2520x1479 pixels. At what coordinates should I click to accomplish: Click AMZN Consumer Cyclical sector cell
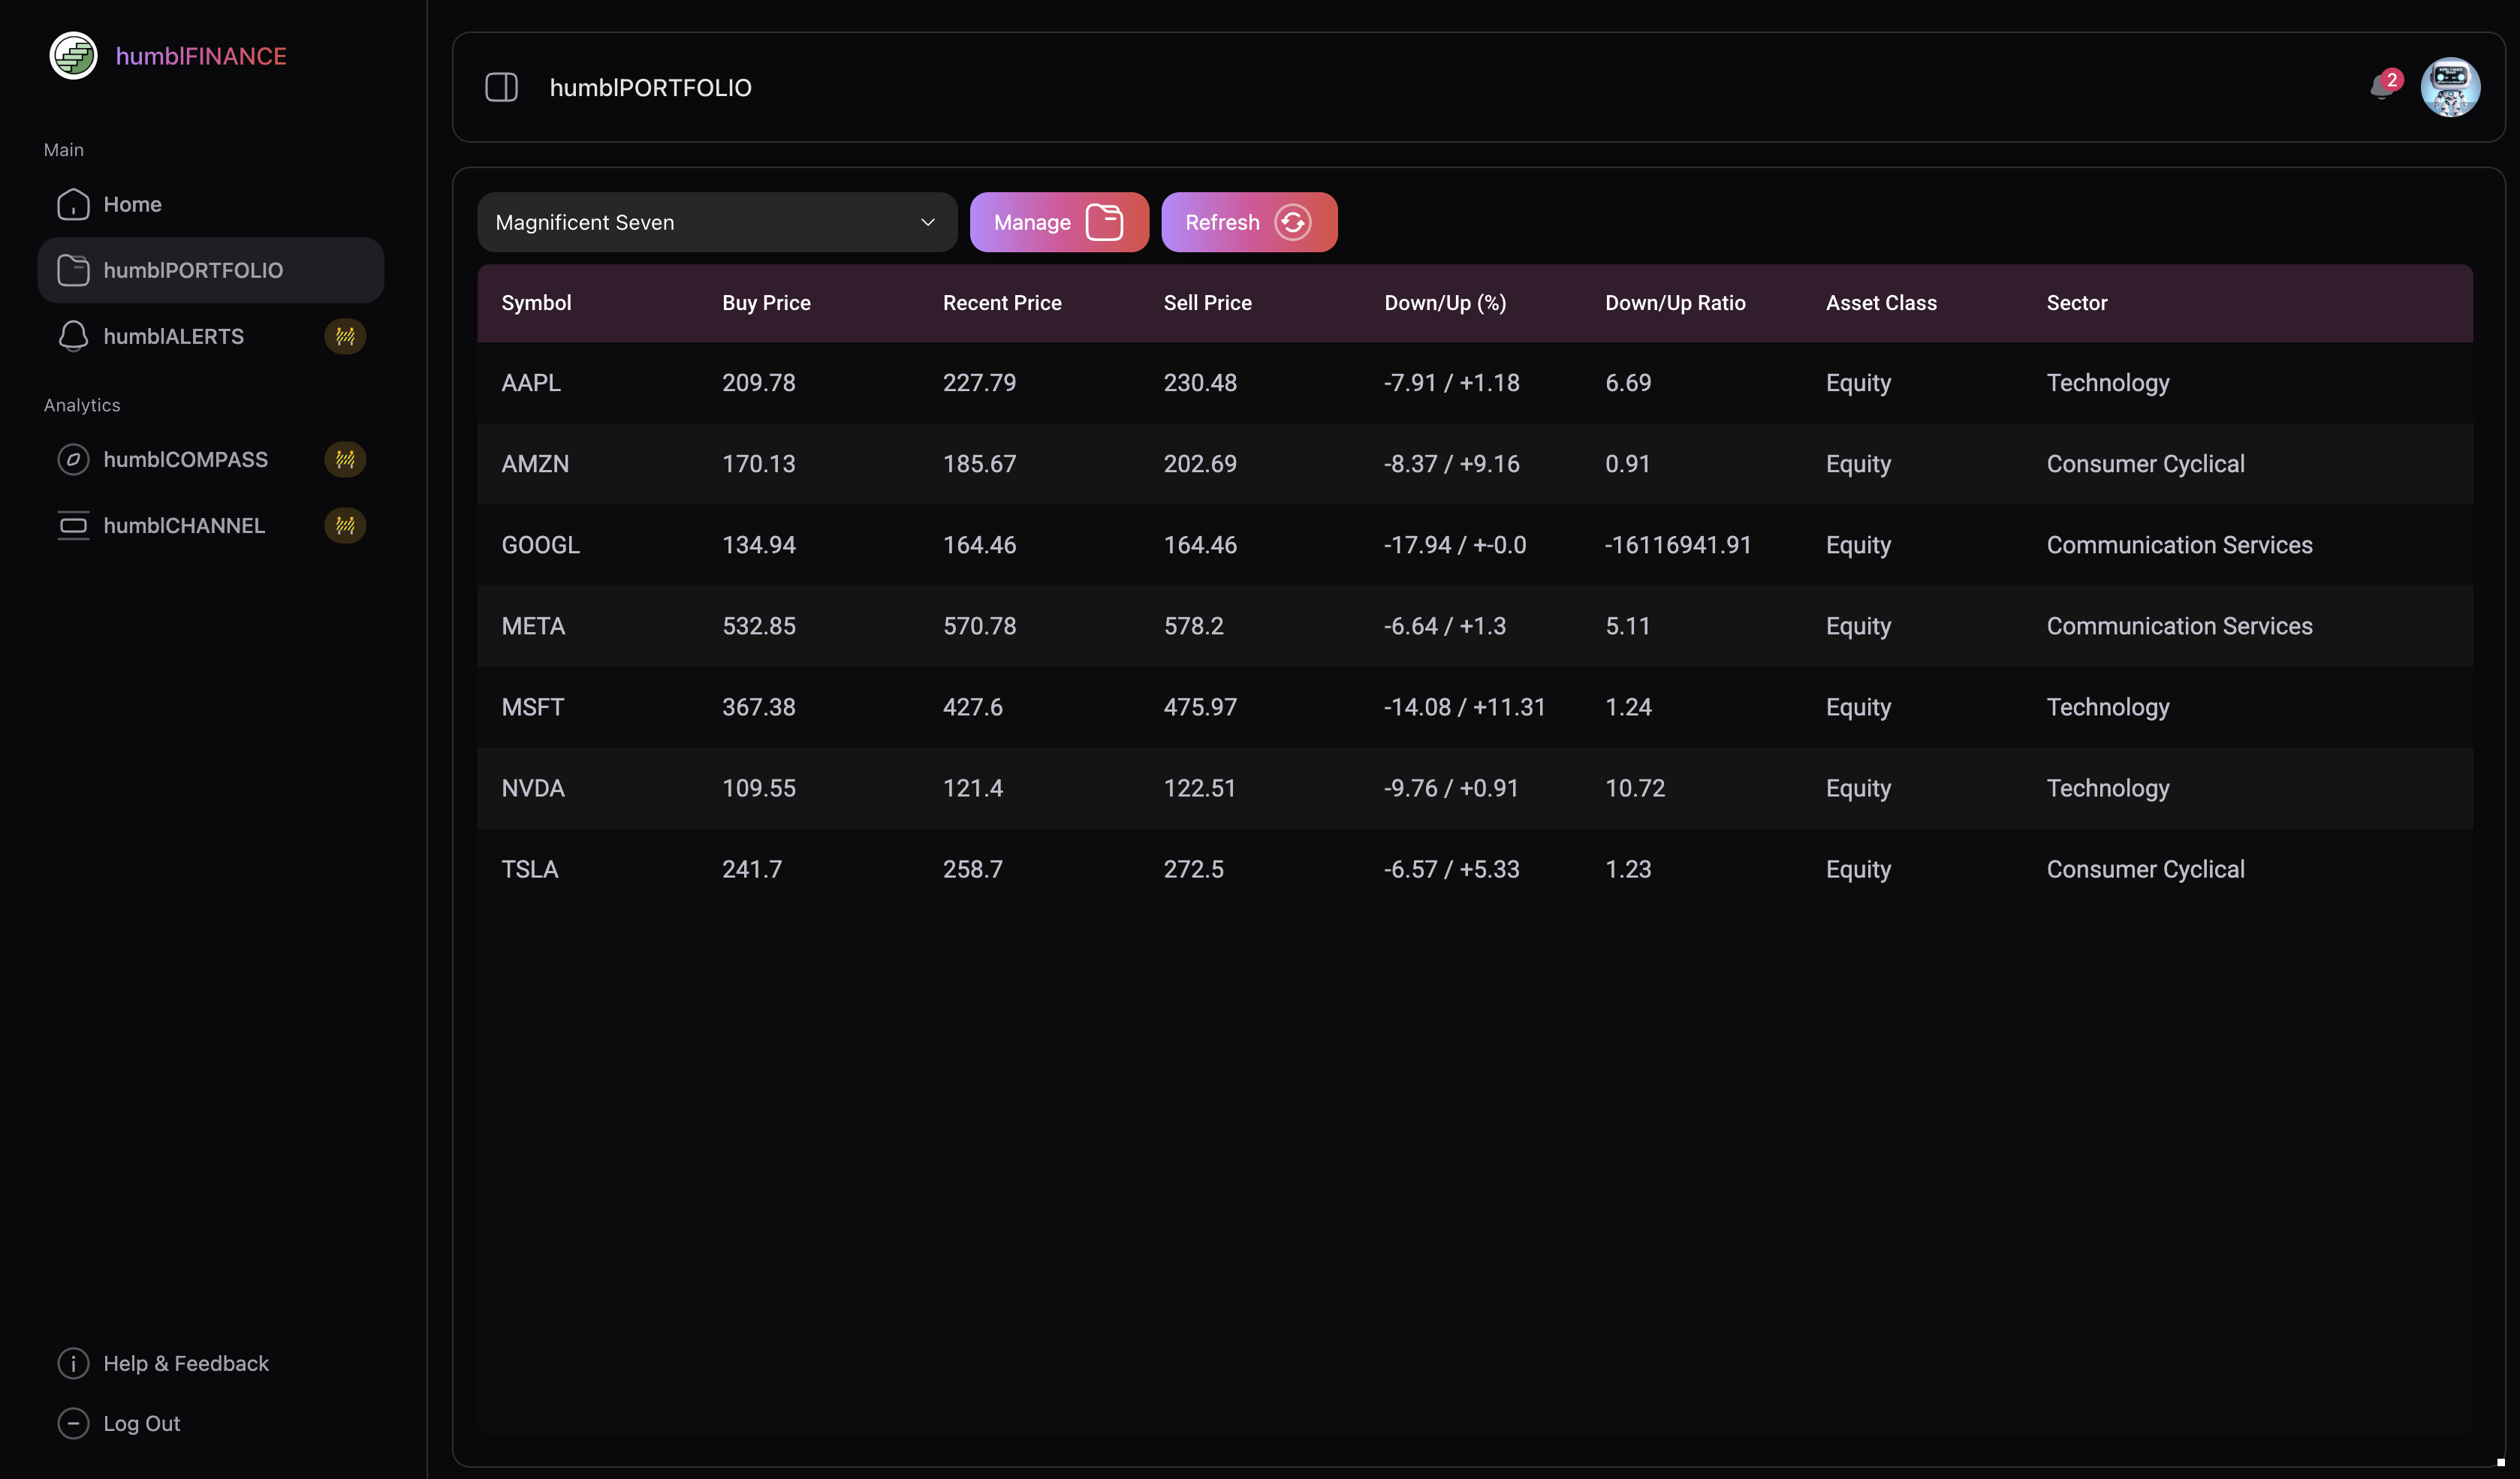coord(2145,464)
